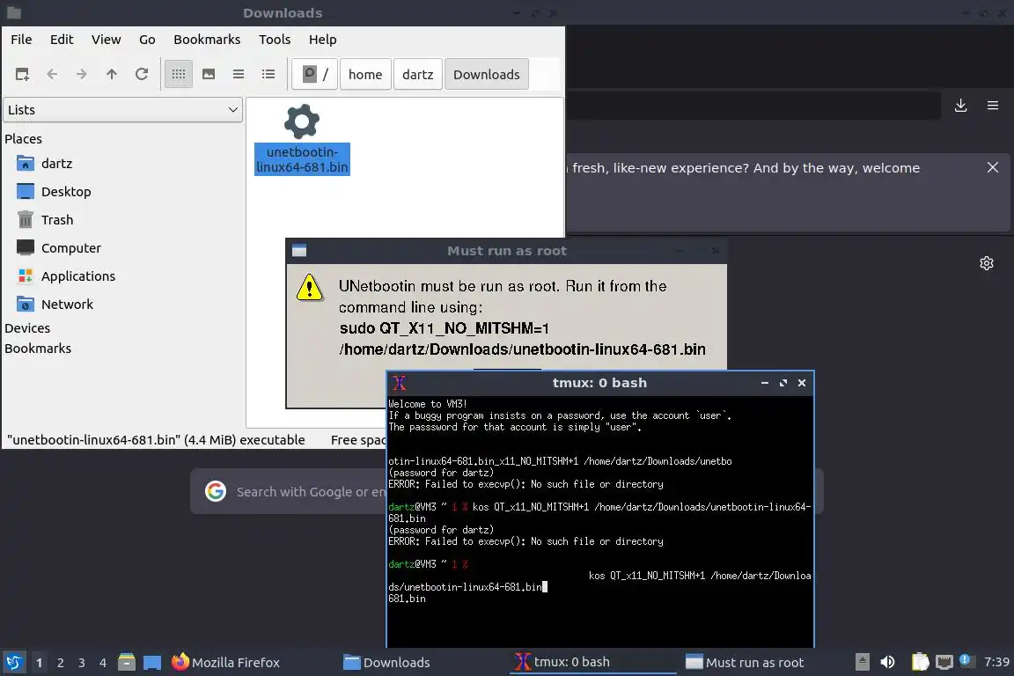Screen dimensions: 1014x676
Task: Click the terminal command line cursor
Action: (x=545, y=587)
